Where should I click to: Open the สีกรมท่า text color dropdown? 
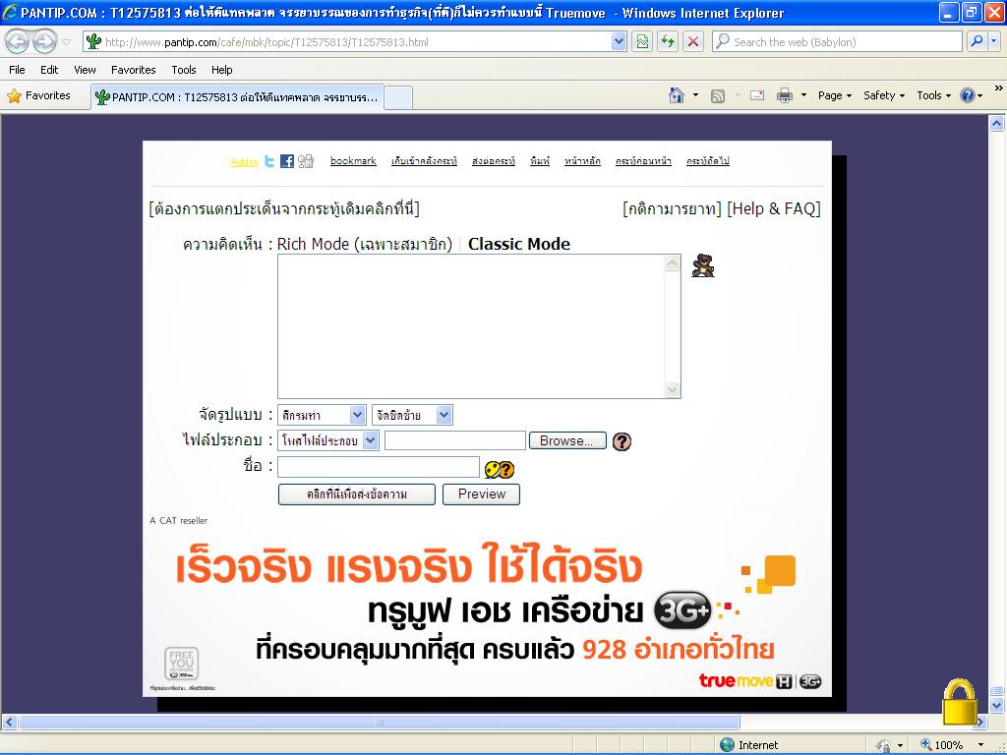tap(322, 416)
